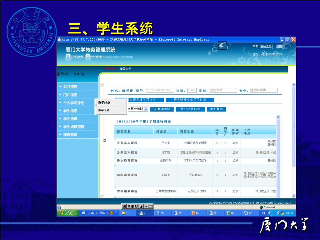
Task: Open the 门户信息 sidebar menu
Action: click(70, 95)
